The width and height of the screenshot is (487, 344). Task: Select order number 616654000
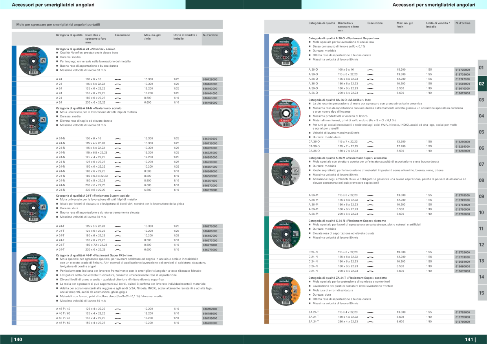463,262
